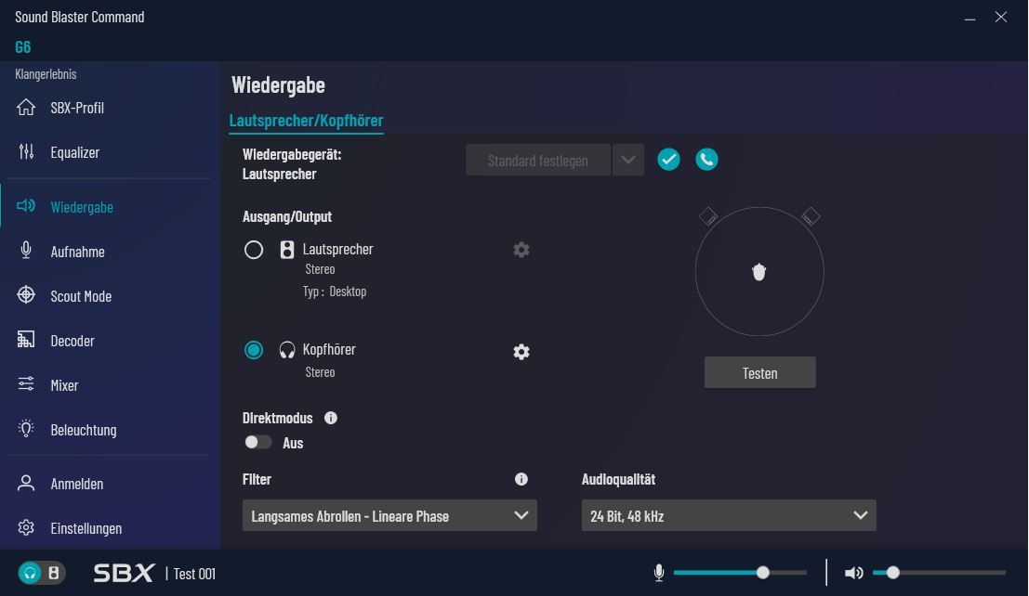Image resolution: width=1029 pixels, height=596 pixels.
Task: Click the Test 001 profile name
Action: 194,574
